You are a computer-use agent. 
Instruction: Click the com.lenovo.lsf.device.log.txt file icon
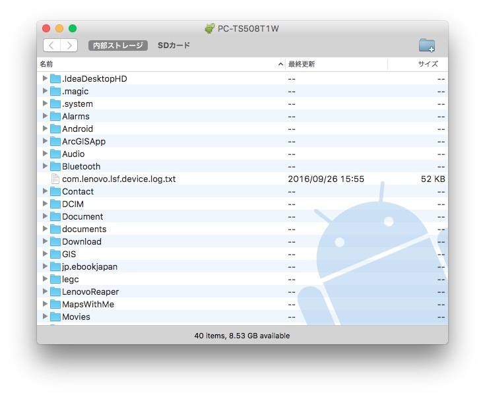pyautogui.click(x=55, y=179)
